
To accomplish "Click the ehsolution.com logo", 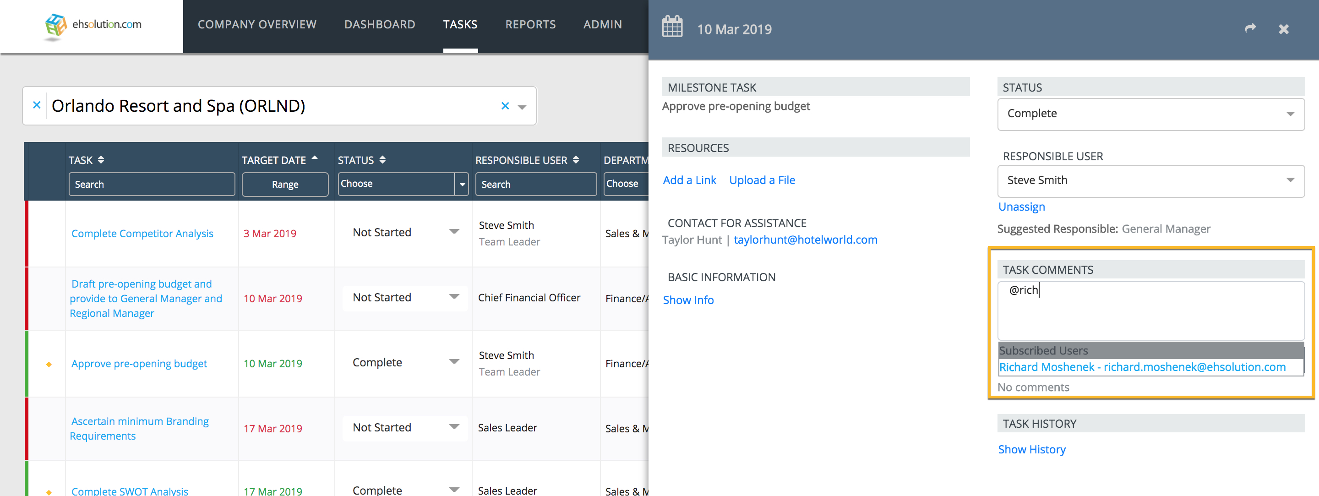I will (x=93, y=26).
